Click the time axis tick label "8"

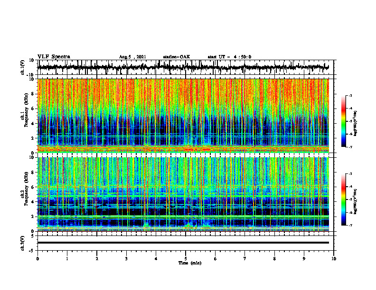(x=274, y=259)
